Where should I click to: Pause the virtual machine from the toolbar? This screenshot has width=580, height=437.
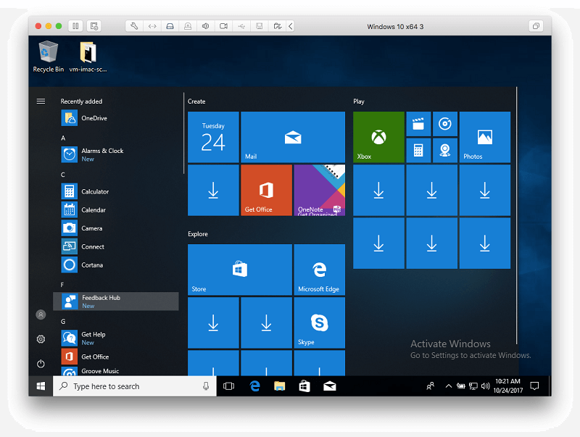click(75, 26)
